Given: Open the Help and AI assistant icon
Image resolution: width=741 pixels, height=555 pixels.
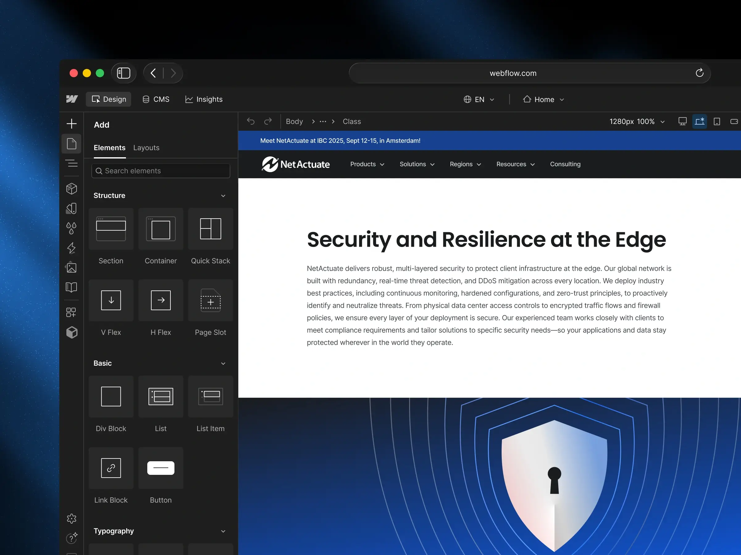Looking at the screenshot, I should coord(71,538).
